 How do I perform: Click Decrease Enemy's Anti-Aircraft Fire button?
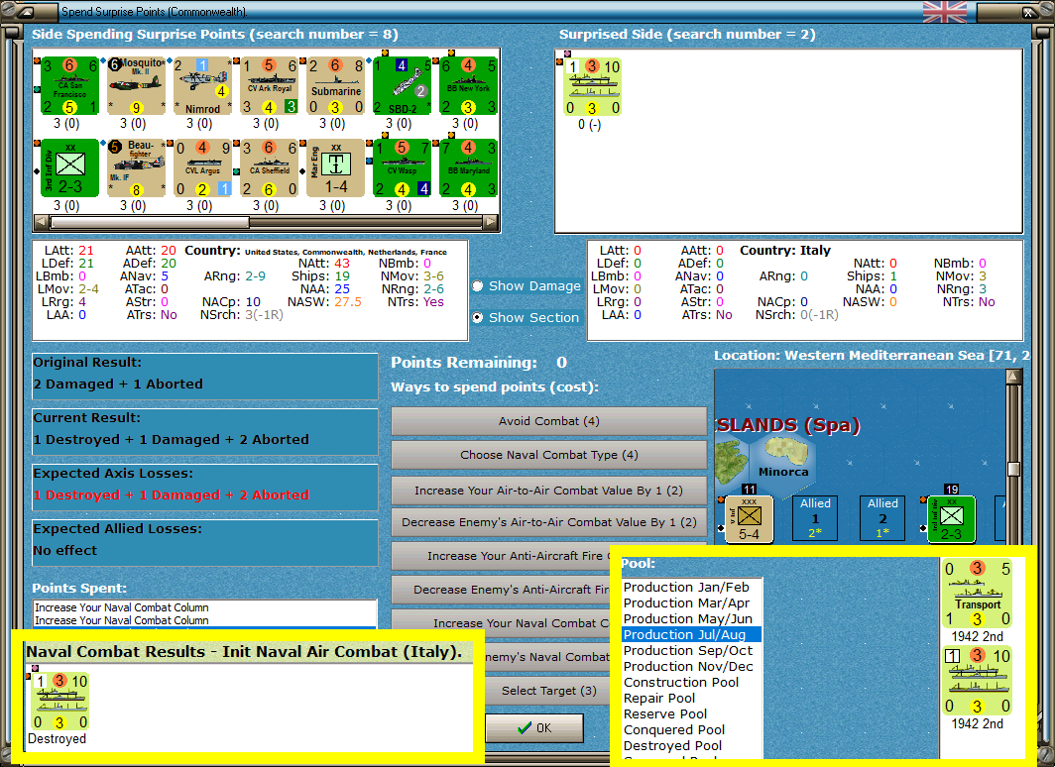[x=501, y=590]
